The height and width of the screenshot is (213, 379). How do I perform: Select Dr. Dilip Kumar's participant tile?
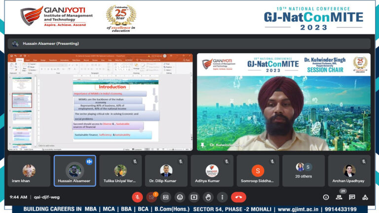tap(166, 171)
